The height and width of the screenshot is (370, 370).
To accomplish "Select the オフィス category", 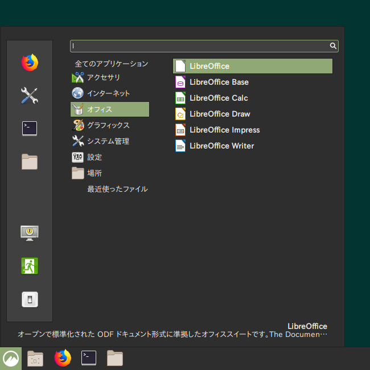I will click(x=110, y=109).
